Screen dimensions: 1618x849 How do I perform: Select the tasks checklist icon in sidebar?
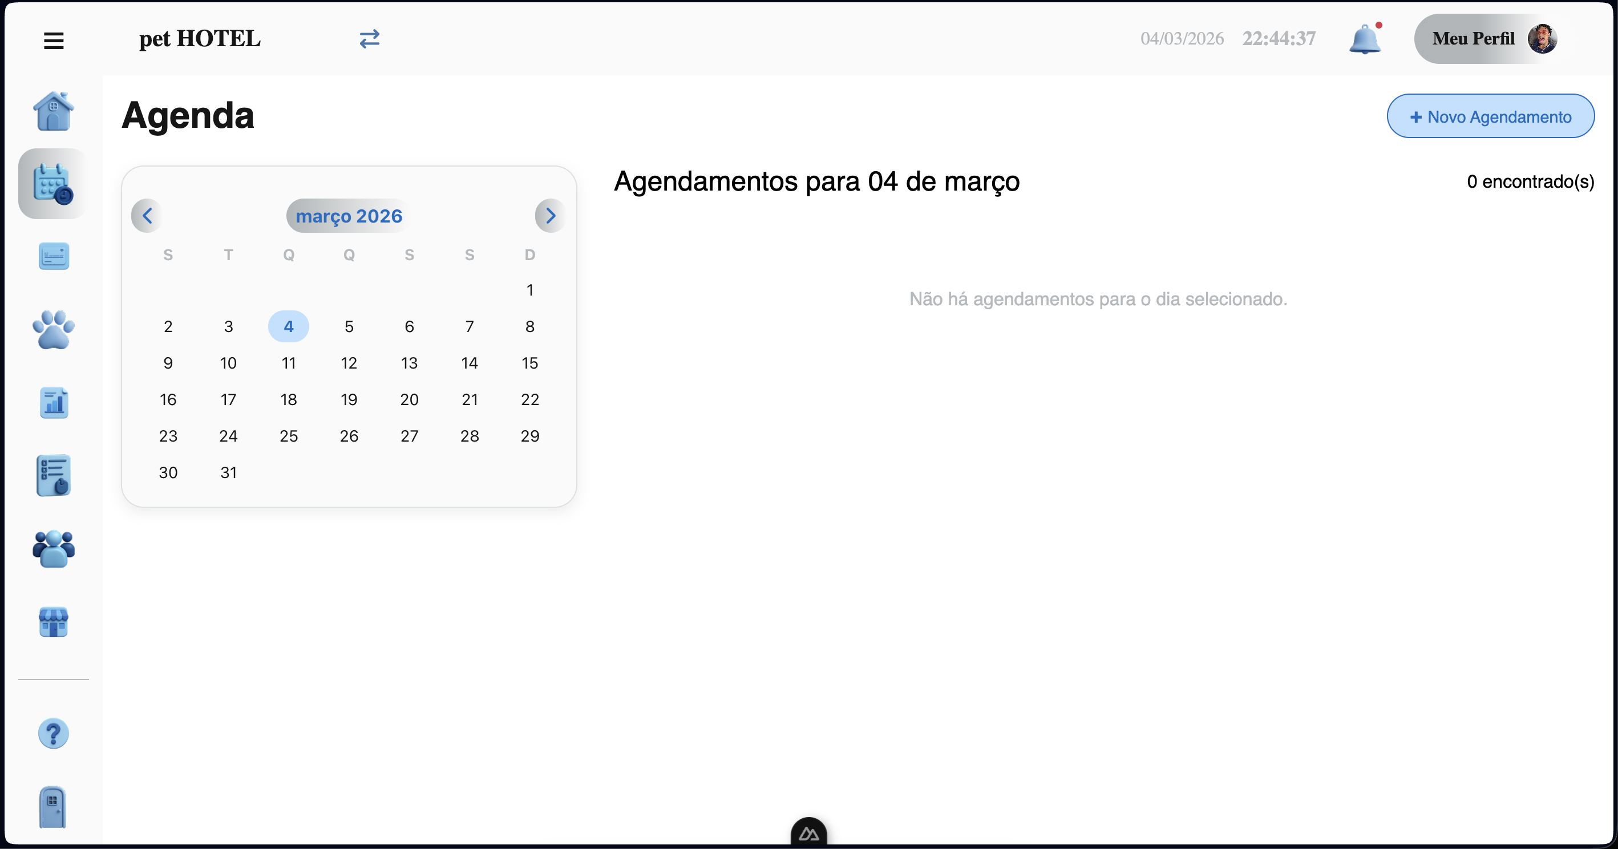point(54,475)
